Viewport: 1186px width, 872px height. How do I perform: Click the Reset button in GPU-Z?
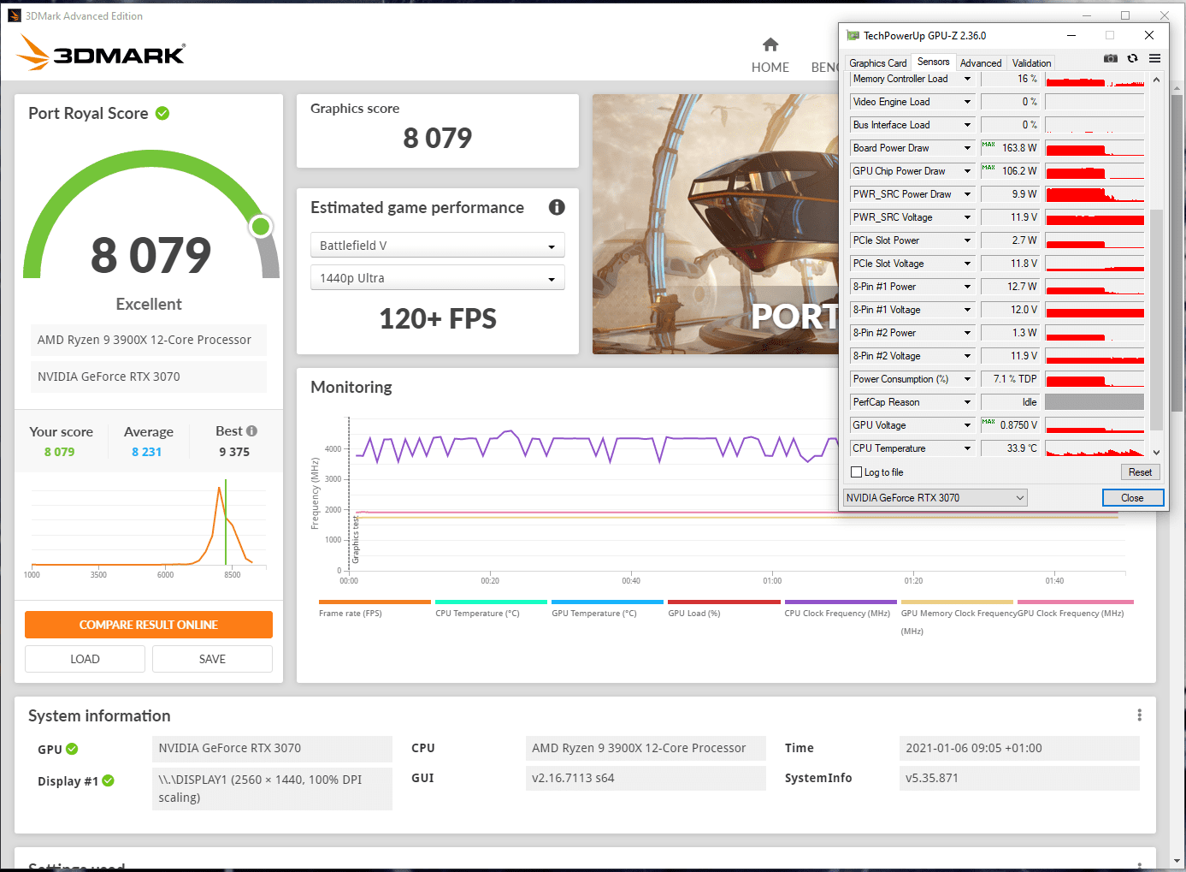1140,472
